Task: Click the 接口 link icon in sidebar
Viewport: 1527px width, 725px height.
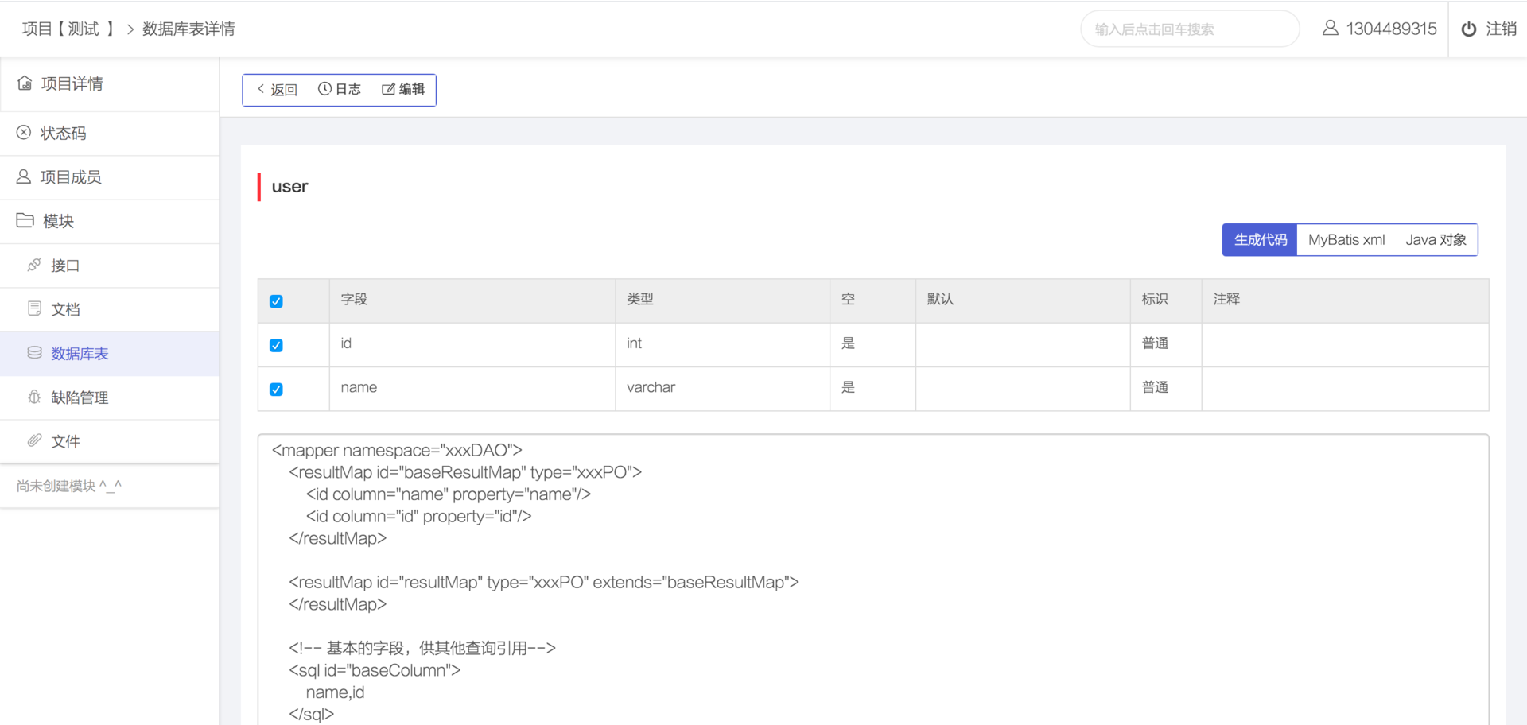Action: pyautogui.click(x=34, y=265)
